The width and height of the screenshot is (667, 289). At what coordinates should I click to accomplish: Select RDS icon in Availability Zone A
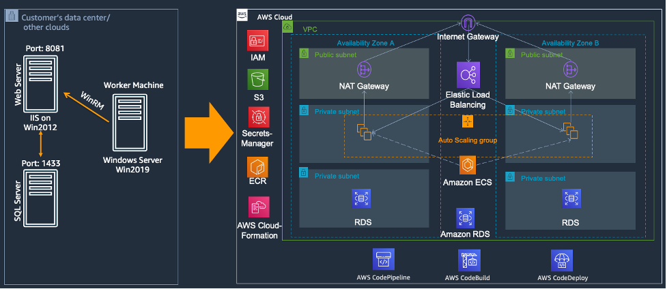coord(363,199)
